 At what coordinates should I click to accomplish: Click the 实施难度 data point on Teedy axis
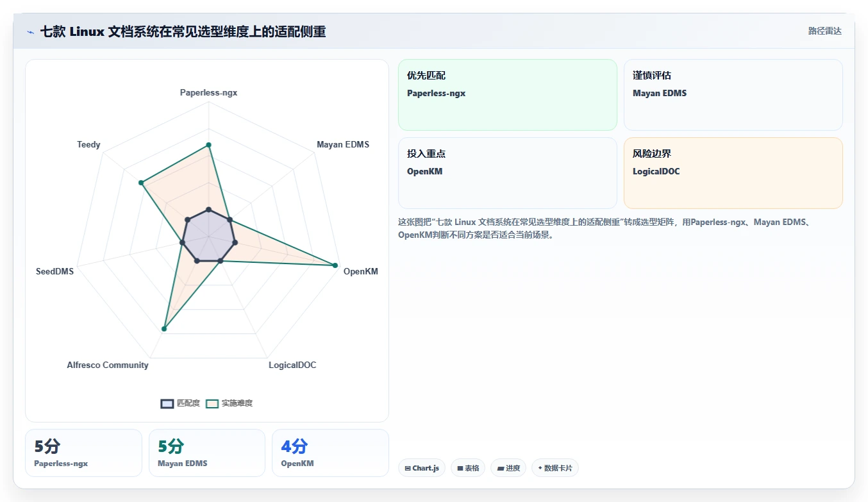click(x=141, y=183)
